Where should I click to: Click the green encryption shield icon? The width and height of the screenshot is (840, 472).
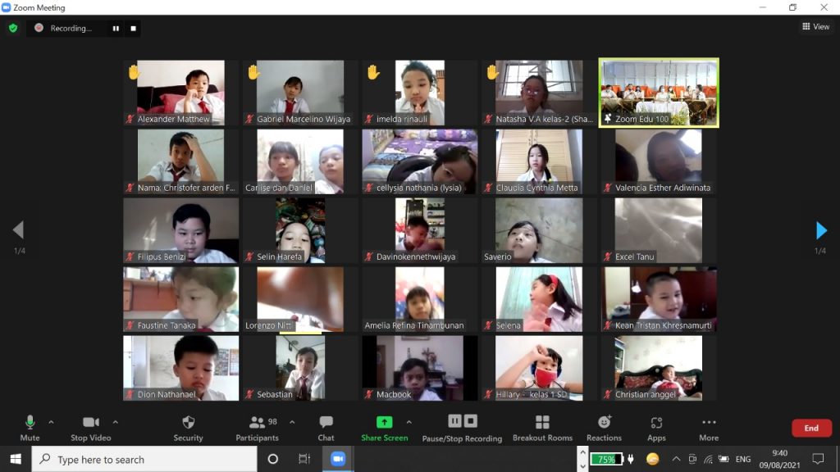pyautogui.click(x=13, y=28)
